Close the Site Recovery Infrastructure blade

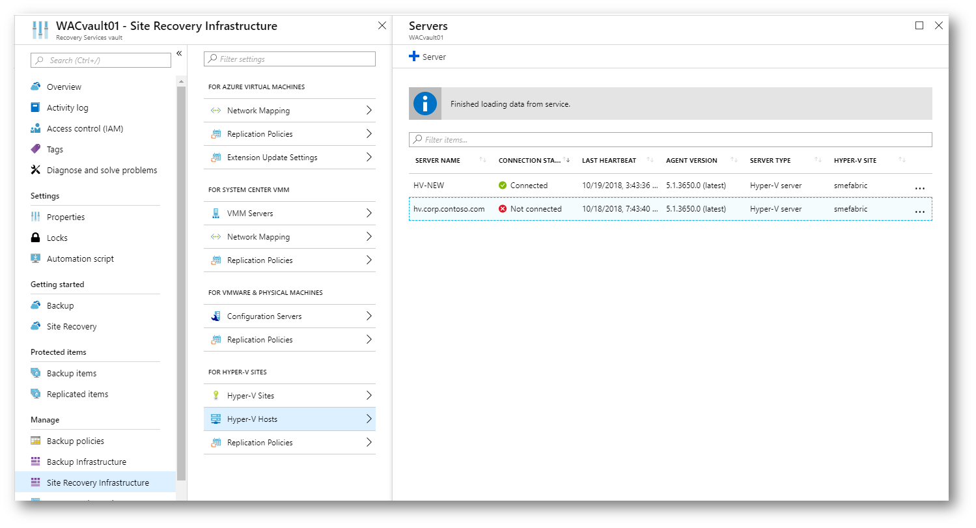coord(382,26)
